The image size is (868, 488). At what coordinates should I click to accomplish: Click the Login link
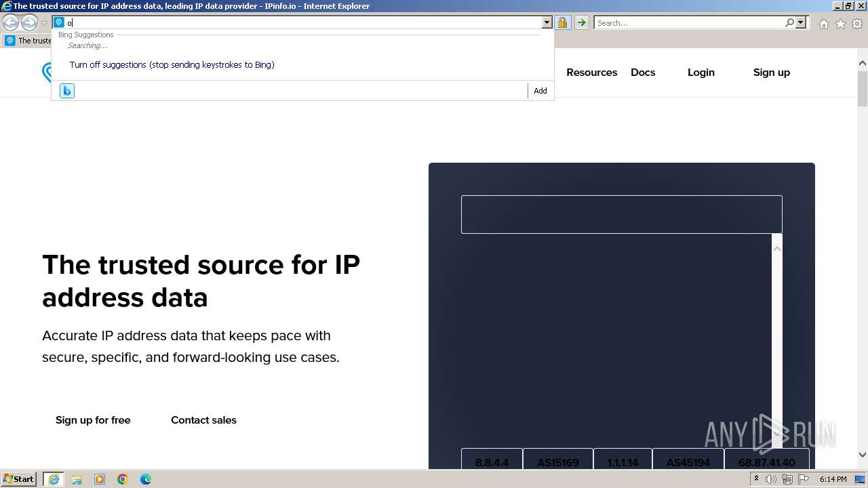click(x=701, y=73)
